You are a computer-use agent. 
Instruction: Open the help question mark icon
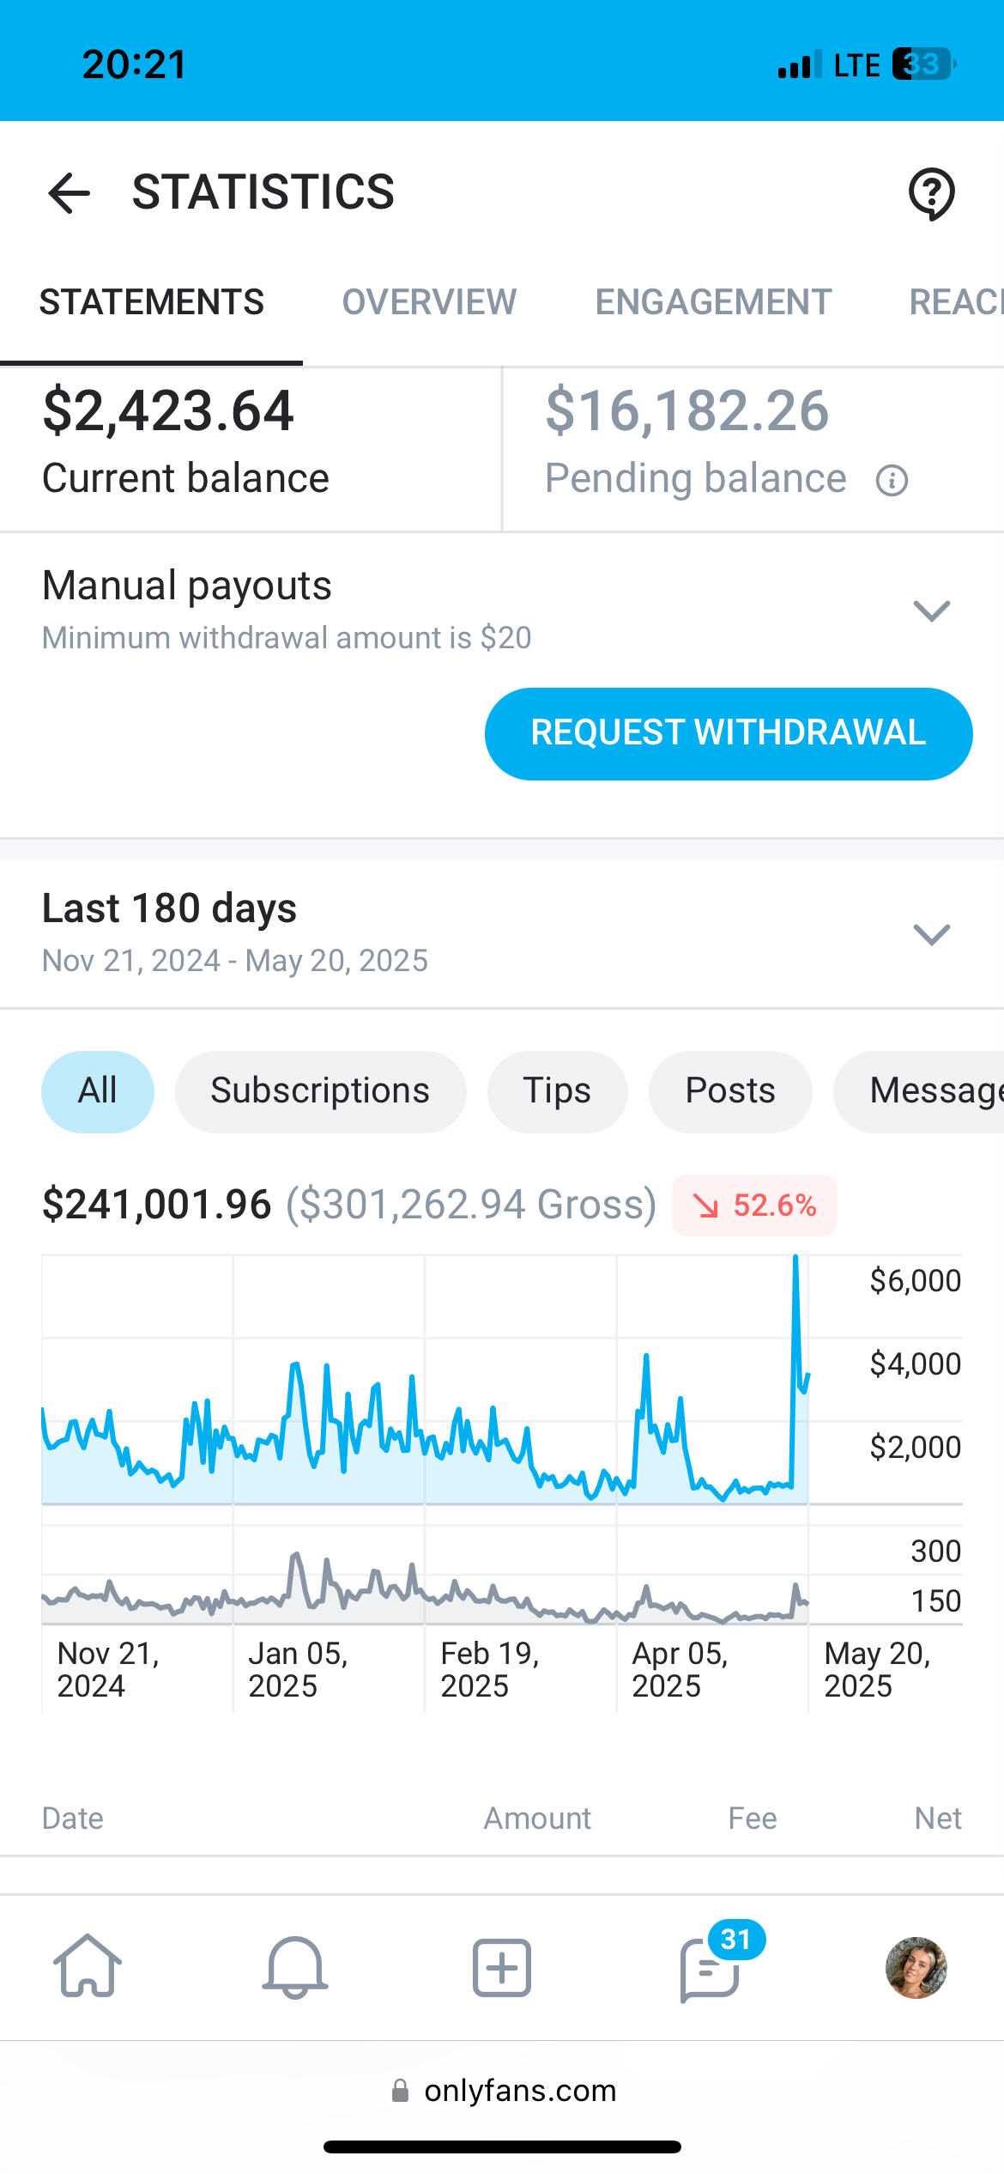pos(931,194)
